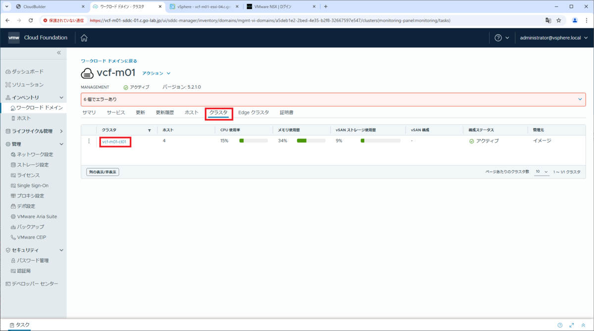Expand the tasks panel with diagonal arrows icon

pos(571,325)
